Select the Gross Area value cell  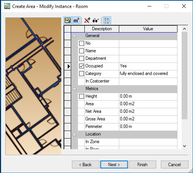[x=148, y=120]
